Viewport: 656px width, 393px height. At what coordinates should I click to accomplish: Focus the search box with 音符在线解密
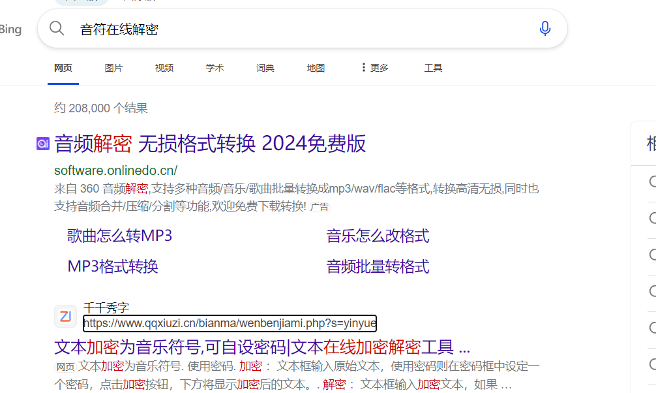pos(303,29)
